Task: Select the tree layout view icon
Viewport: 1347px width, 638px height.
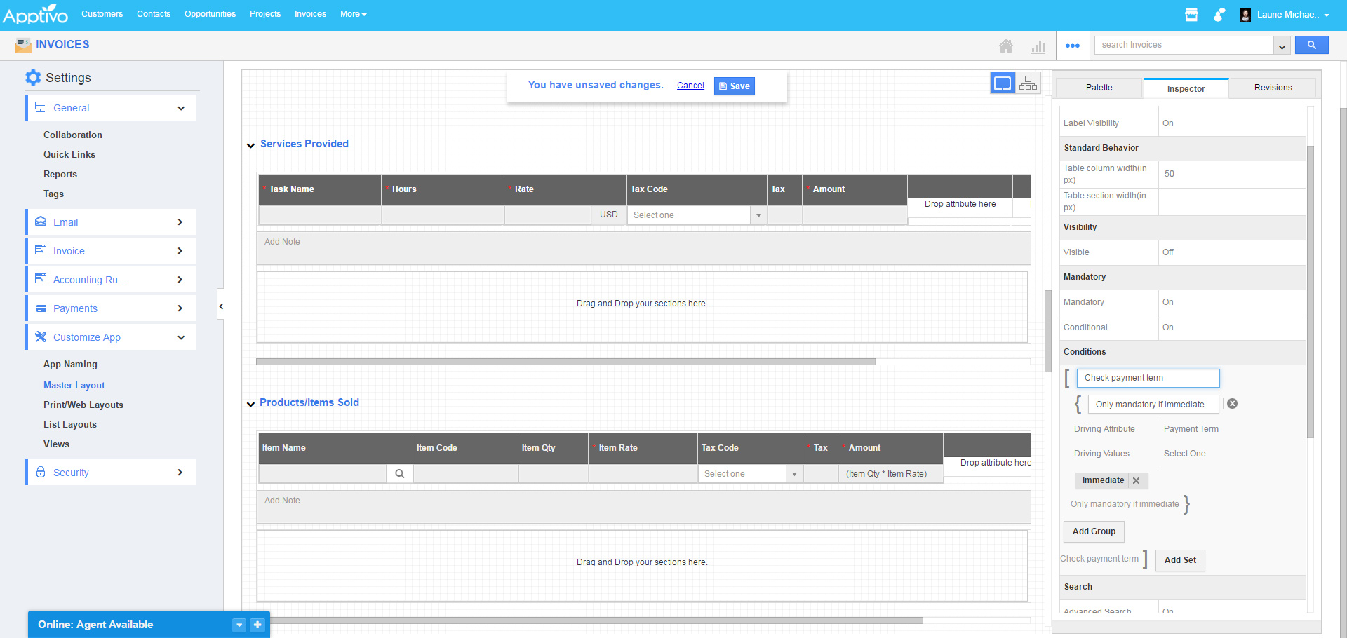Action: click(x=1028, y=82)
